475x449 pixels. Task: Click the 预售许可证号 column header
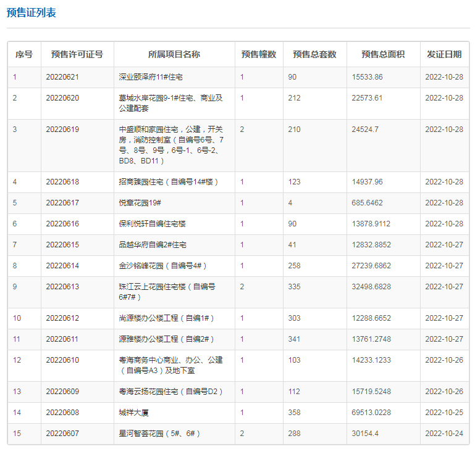pos(77,54)
